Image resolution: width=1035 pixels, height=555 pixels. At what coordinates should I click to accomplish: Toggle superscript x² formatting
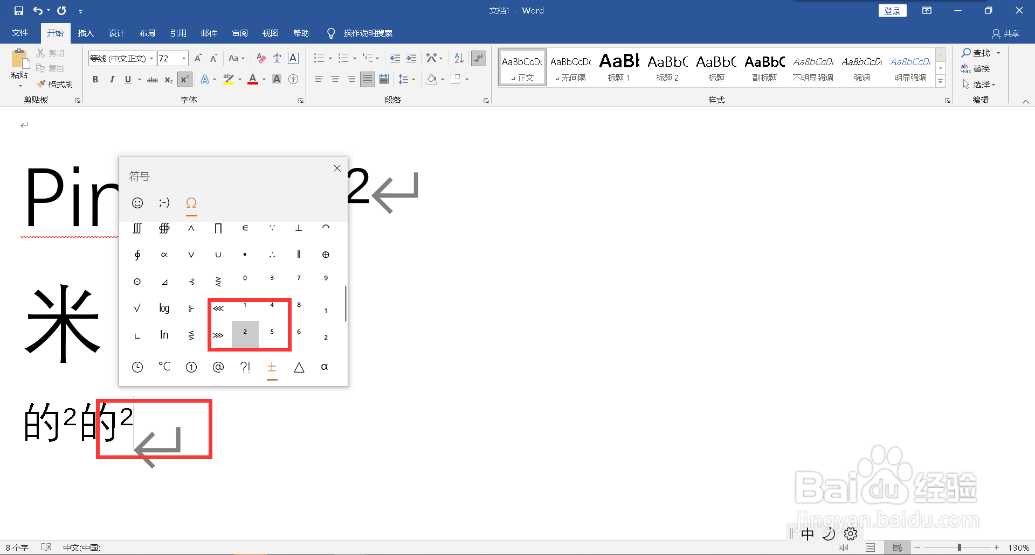pos(184,79)
